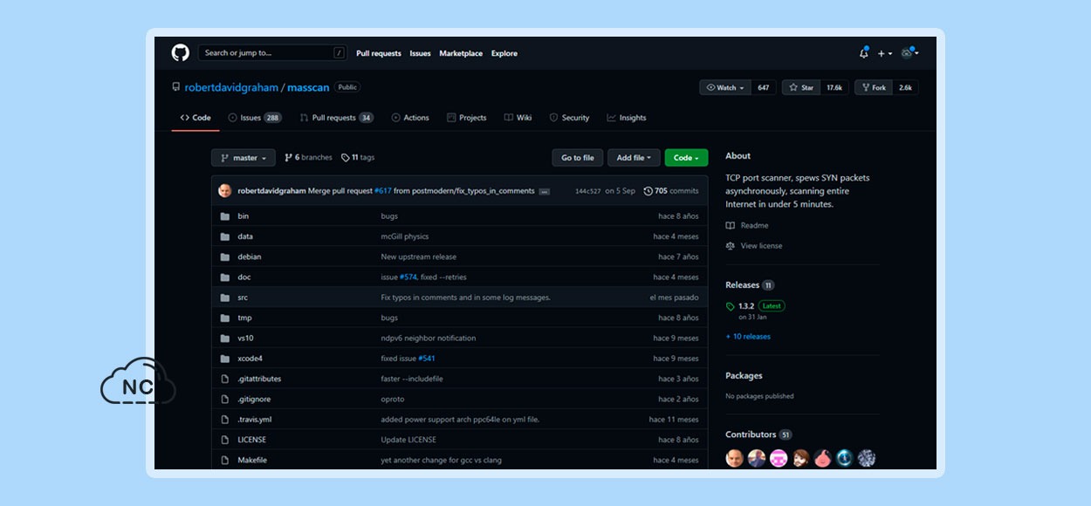
Task: Open the Readme link in About
Action: tap(747, 225)
